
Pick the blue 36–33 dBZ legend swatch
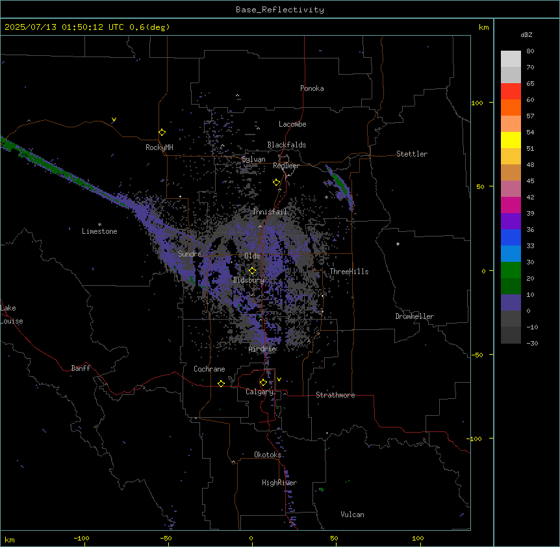click(511, 237)
